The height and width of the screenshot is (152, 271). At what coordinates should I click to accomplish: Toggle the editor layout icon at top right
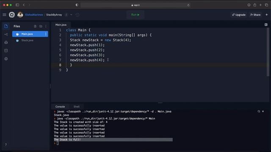266,25
